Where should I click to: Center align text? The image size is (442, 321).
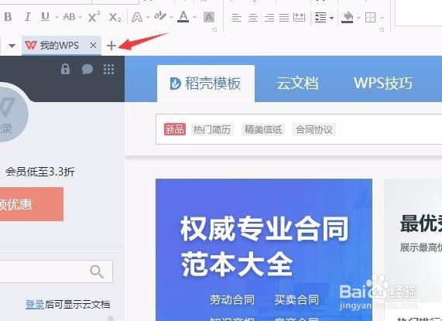coord(253,18)
